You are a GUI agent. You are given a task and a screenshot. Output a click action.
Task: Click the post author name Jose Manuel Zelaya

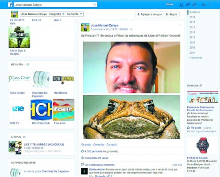point(104,25)
